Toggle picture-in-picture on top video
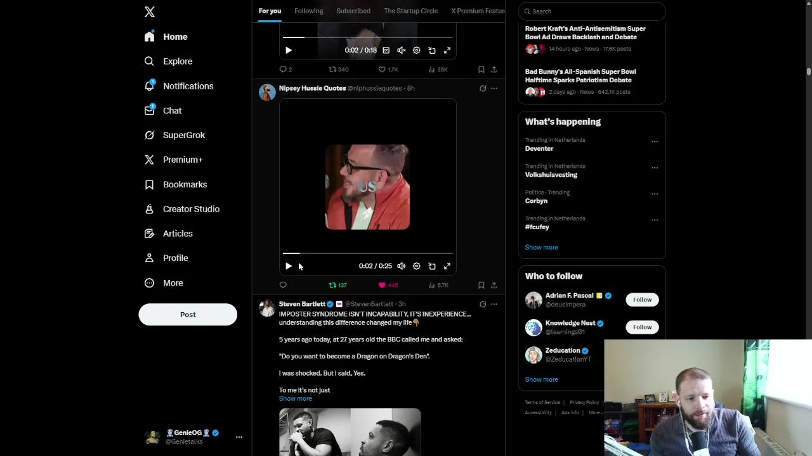 click(x=432, y=50)
